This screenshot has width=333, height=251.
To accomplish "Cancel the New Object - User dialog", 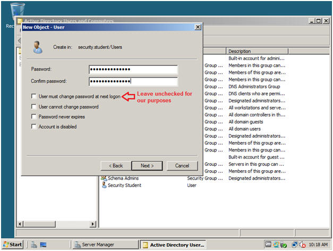I will tap(182, 166).
